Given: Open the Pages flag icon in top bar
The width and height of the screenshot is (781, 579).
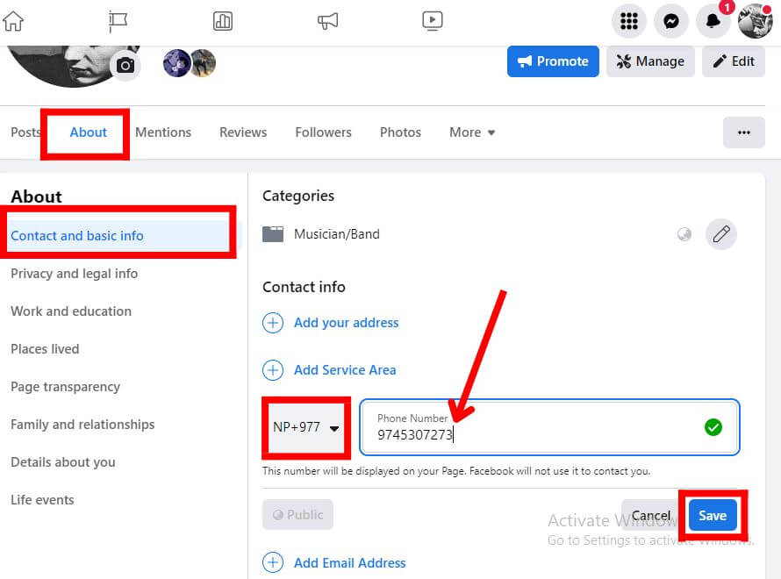Looking at the screenshot, I should (x=118, y=21).
